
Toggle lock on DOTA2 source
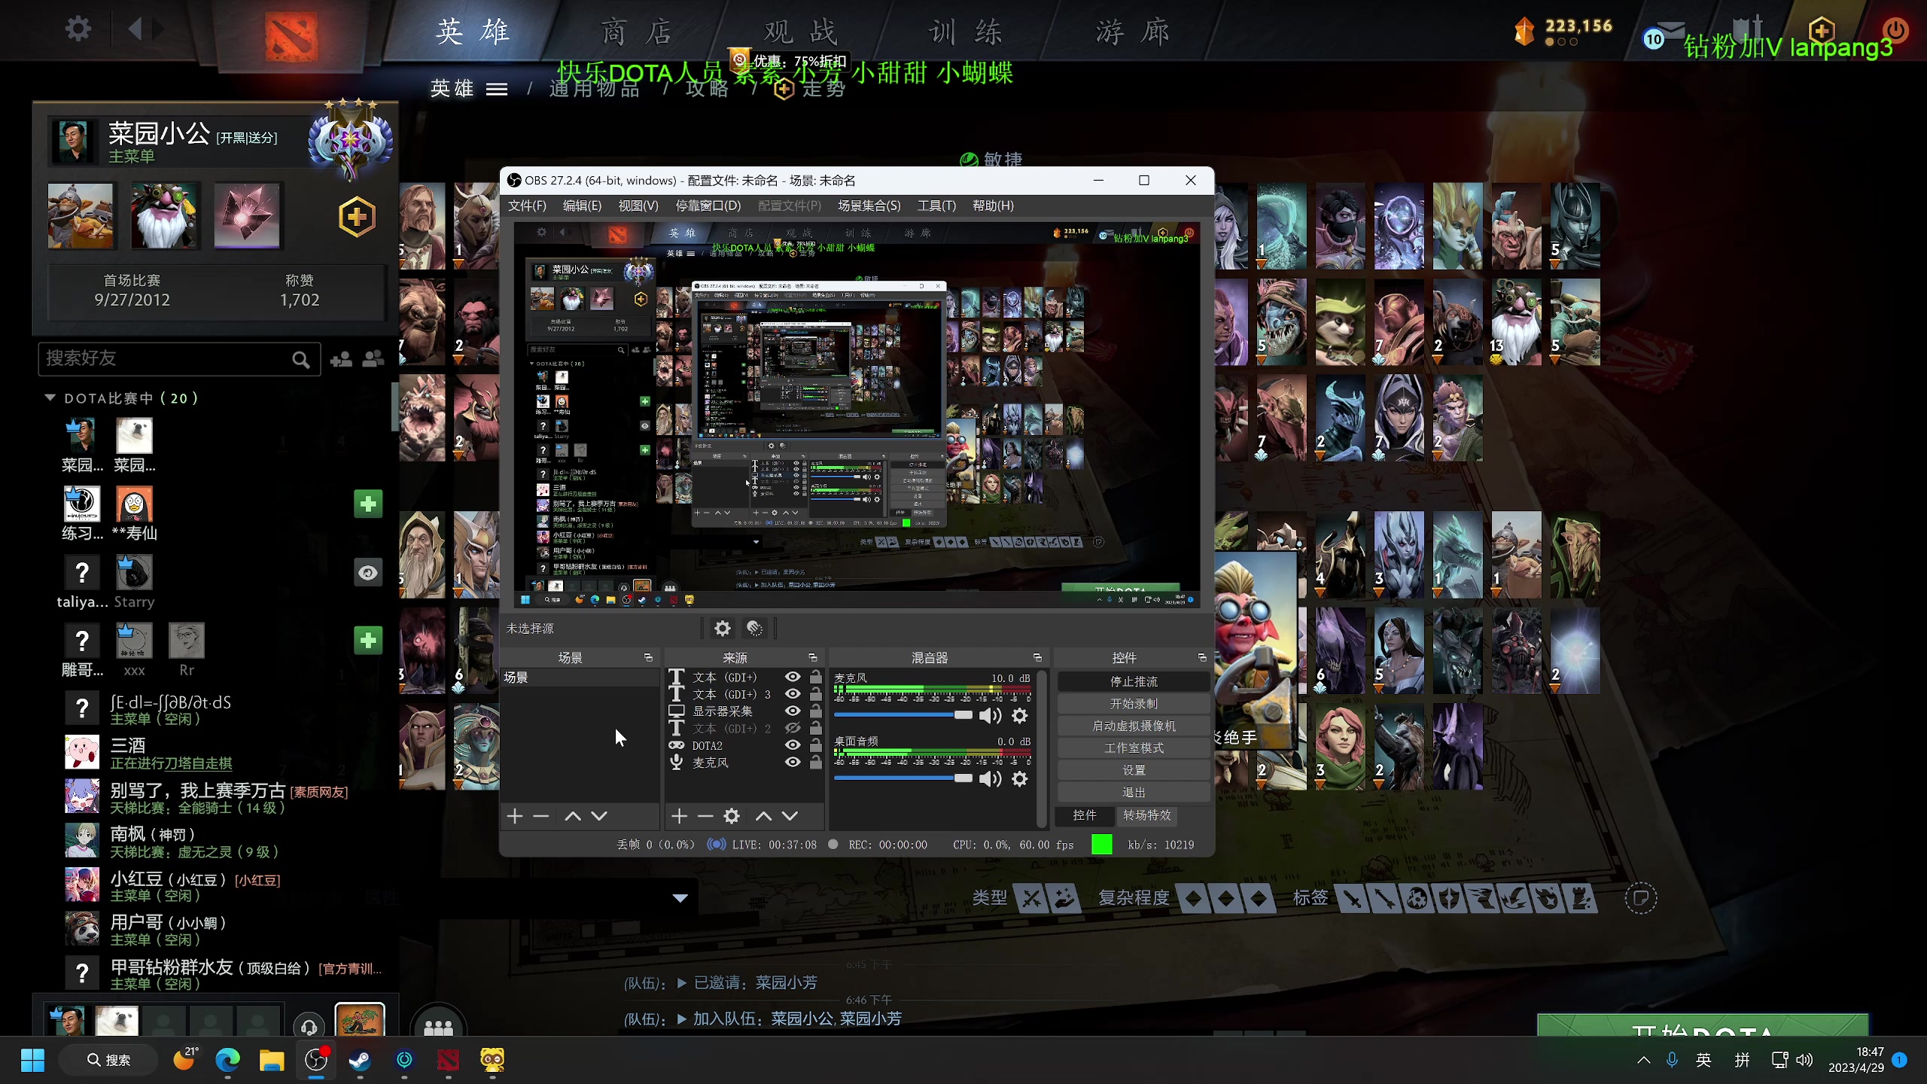[815, 745]
